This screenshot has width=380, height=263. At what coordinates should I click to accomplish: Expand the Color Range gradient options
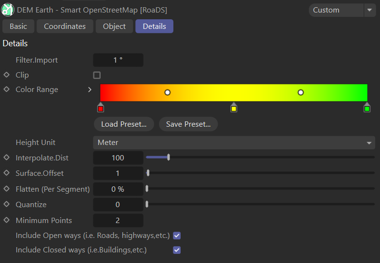[x=90, y=90]
